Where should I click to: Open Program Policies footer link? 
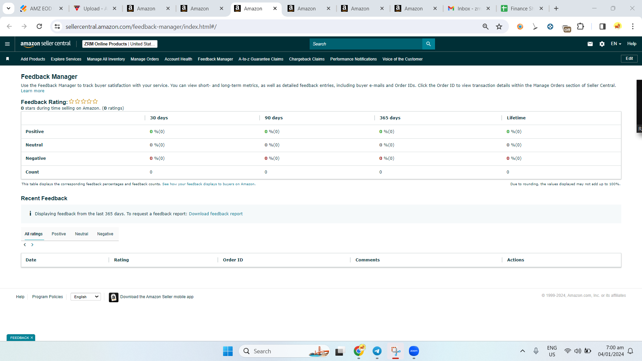pos(47,297)
